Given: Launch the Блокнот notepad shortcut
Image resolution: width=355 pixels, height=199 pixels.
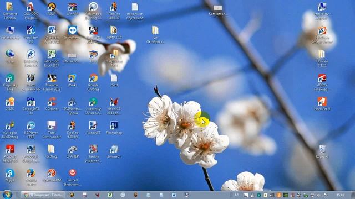Looking at the screenshot, I should click(114, 152).
